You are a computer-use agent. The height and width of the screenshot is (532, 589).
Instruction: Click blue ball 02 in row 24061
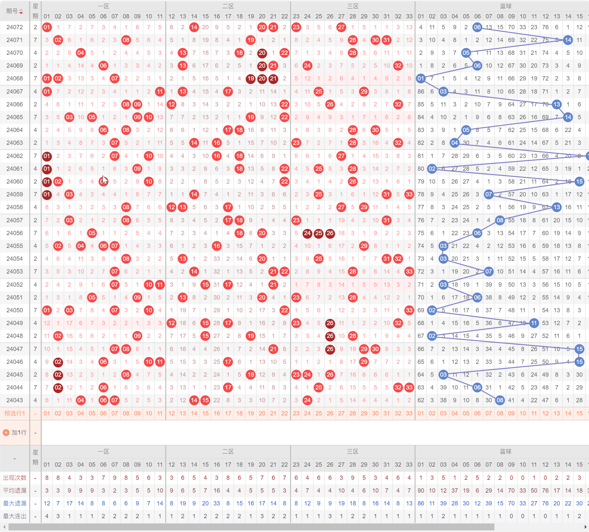click(432, 169)
